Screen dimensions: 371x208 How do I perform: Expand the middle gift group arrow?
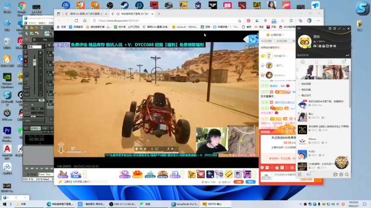click(182, 175)
